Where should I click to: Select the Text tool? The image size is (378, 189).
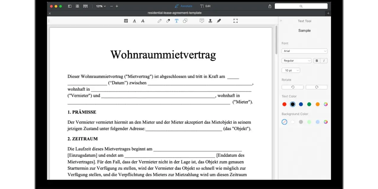coord(177,21)
